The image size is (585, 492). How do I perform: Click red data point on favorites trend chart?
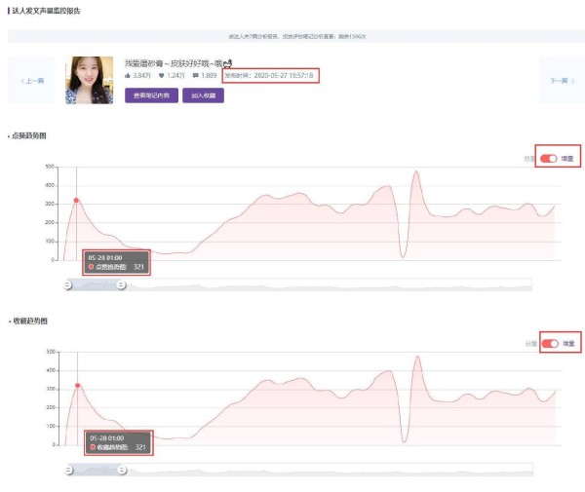pyautogui.click(x=76, y=386)
